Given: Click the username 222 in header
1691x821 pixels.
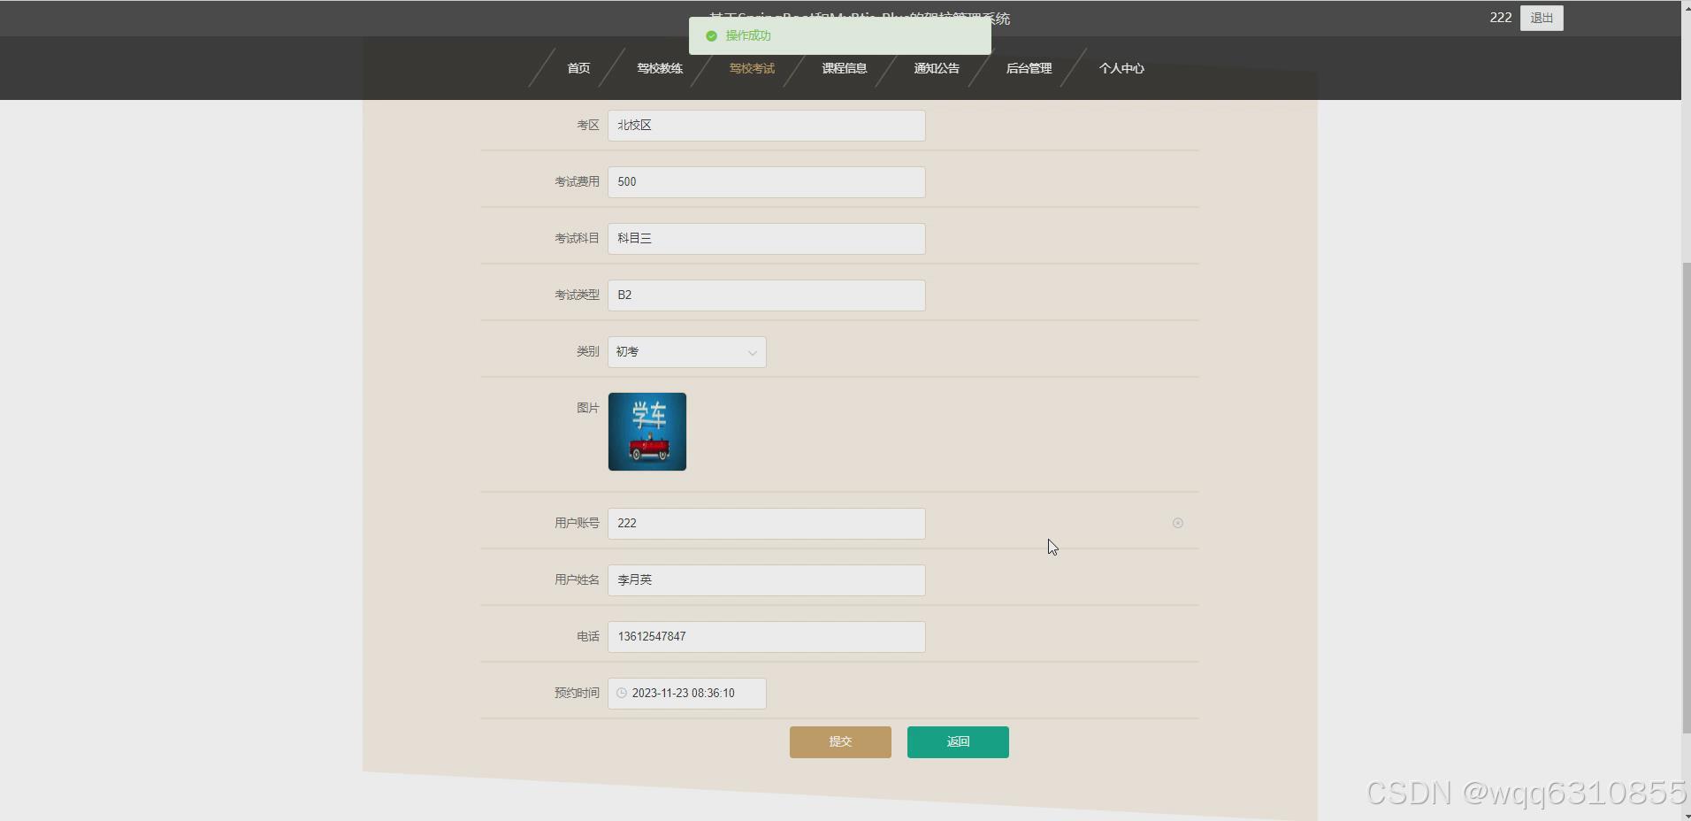Looking at the screenshot, I should click(x=1501, y=18).
